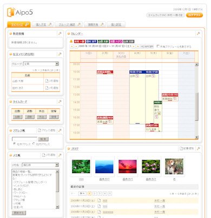Open settings wrench of the ブログ panel

click(199, 149)
